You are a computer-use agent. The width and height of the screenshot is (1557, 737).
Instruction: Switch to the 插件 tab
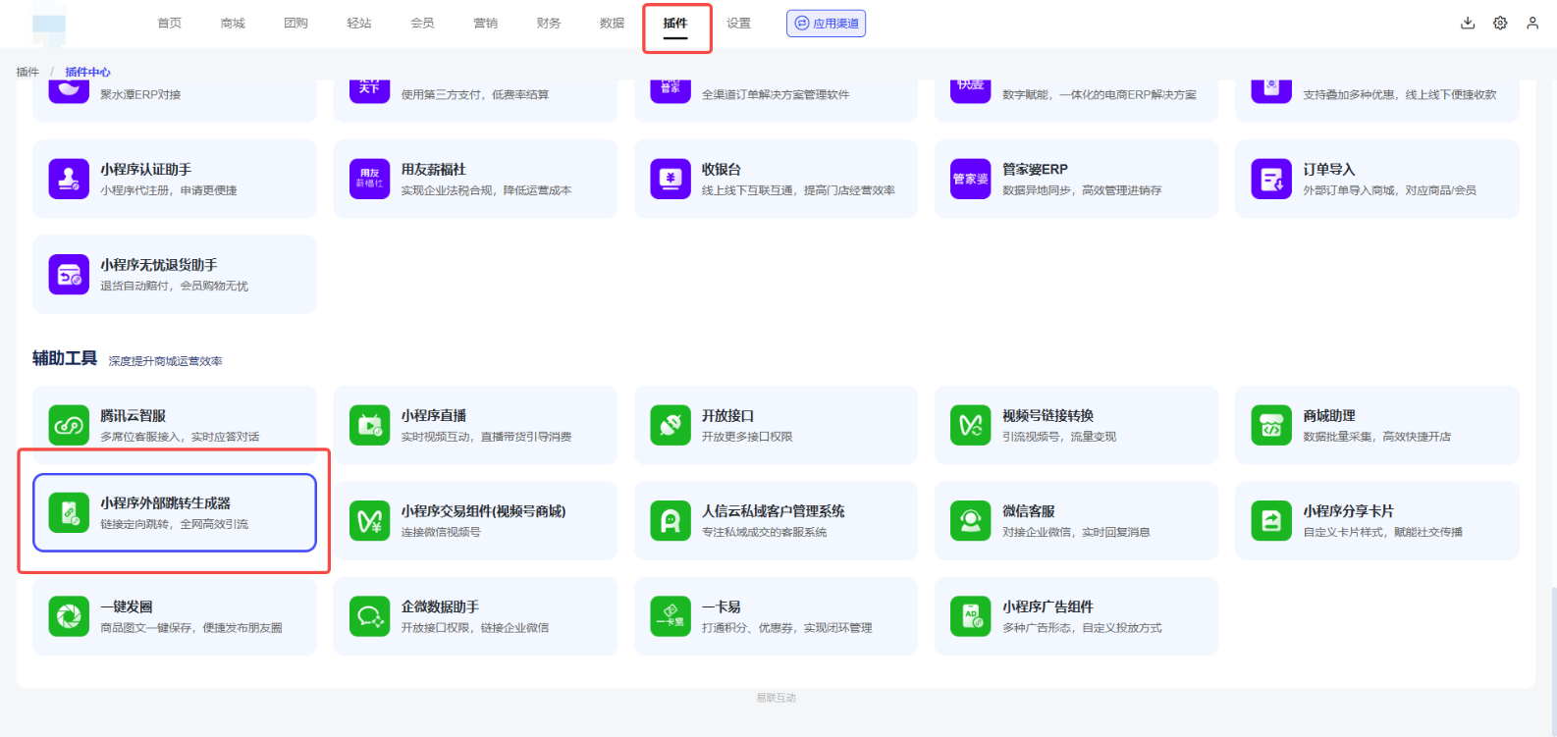675,24
